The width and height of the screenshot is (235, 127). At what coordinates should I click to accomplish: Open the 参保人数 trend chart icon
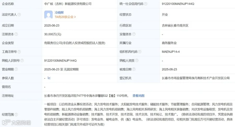coord(49,78)
